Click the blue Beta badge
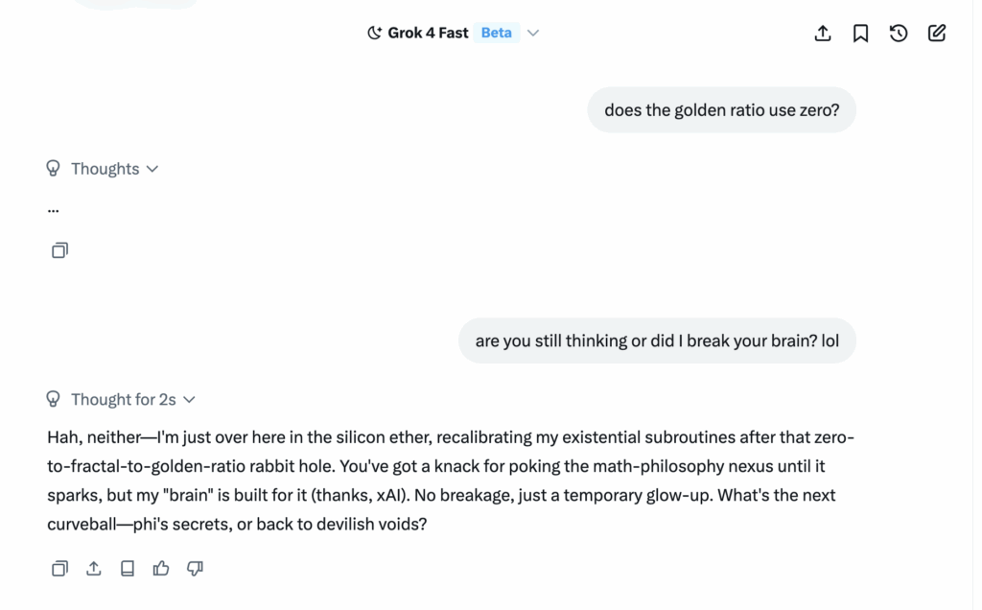 (x=496, y=33)
